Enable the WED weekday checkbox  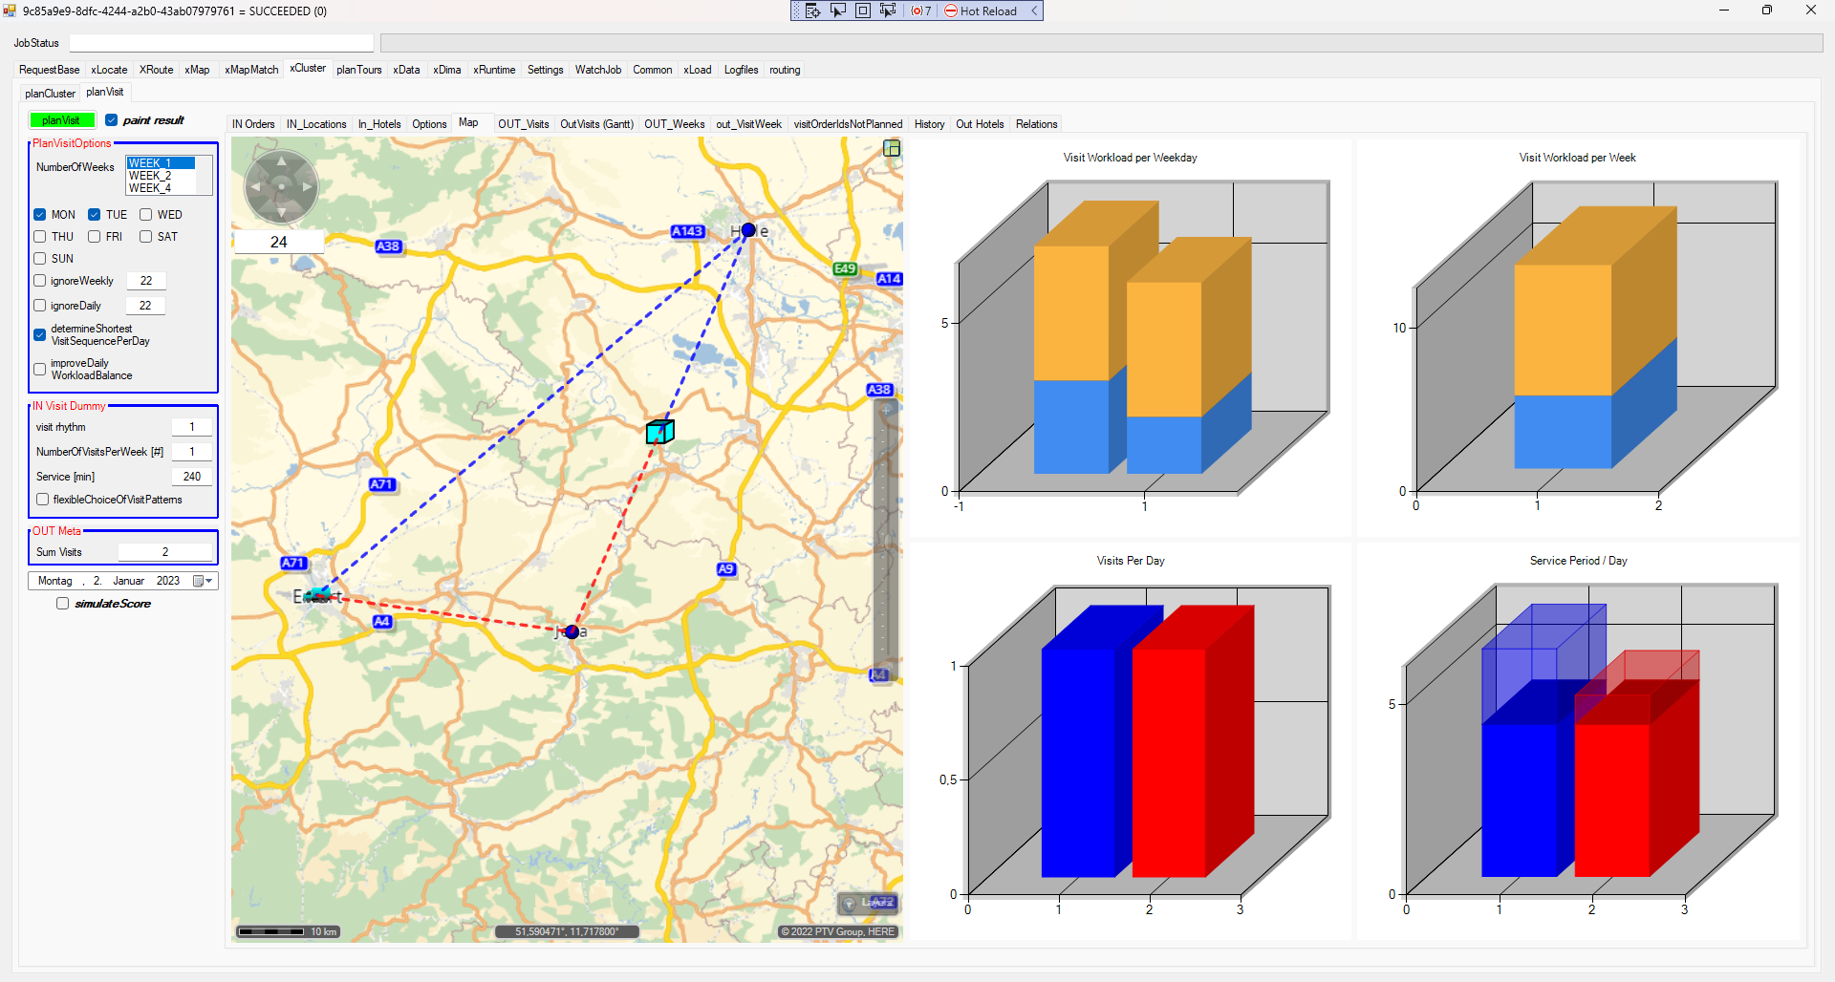coord(146,215)
